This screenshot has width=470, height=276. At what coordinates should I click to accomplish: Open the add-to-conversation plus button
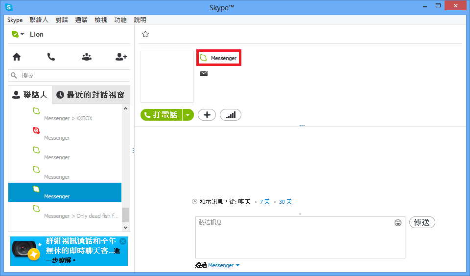point(207,115)
